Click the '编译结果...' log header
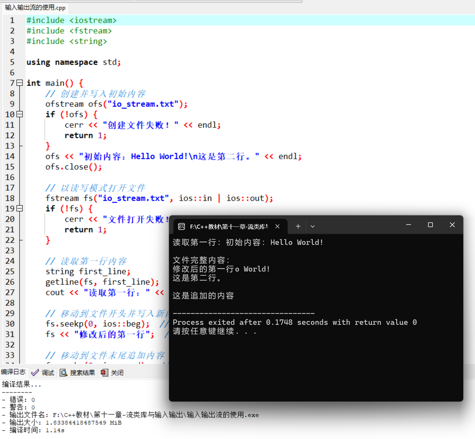Viewport: 475px width, 439px height. coord(22,384)
